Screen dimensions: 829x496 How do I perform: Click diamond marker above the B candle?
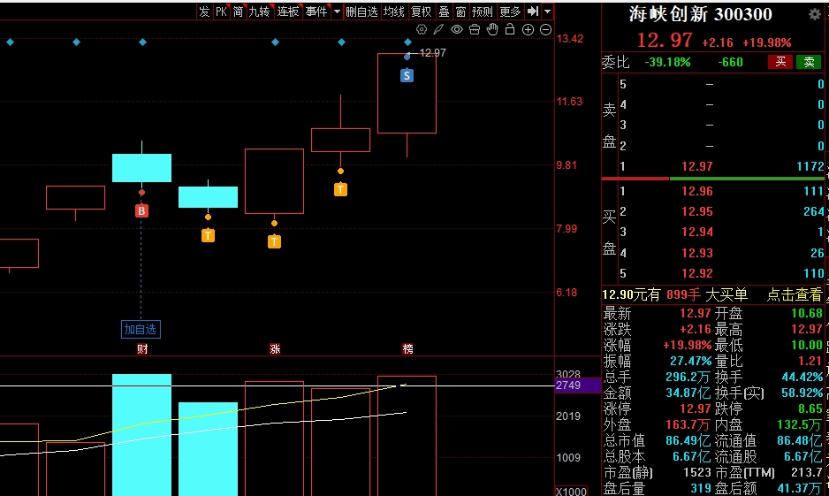coord(143,42)
